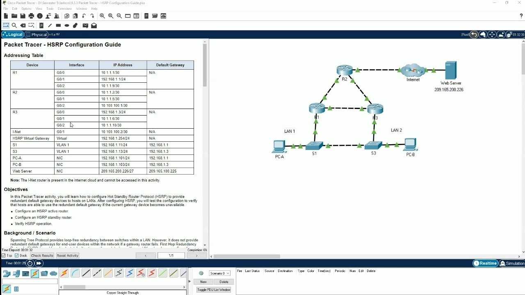Open the Extensions menu

pos(65,9)
